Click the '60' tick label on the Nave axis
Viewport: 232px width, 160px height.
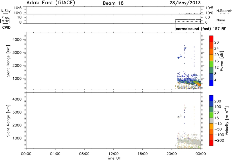(x=208, y=17)
